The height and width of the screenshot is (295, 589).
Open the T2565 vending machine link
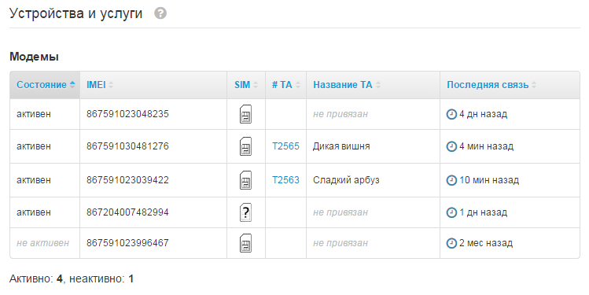click(285, 146)
